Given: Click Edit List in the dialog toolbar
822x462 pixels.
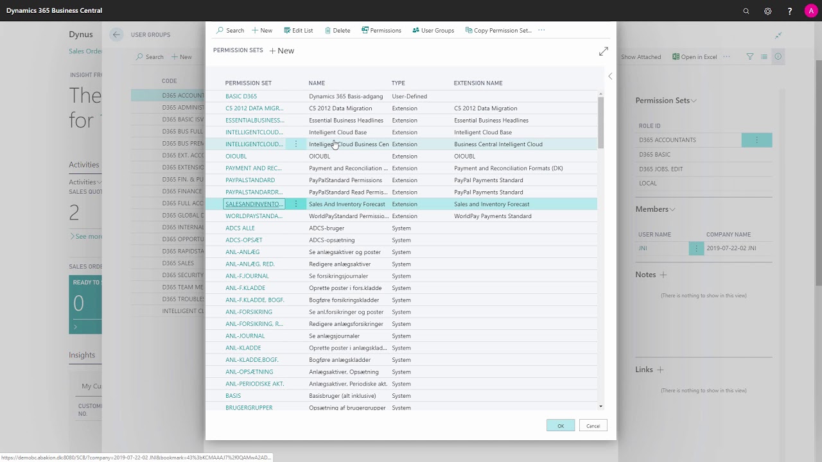Looking at the screenshot, I should coord(299,30).
